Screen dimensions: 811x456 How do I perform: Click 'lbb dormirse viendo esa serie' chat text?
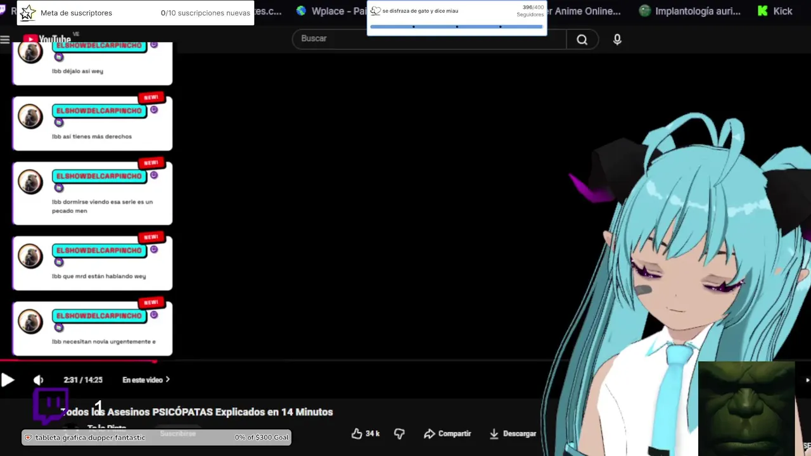tap(102, 206)
